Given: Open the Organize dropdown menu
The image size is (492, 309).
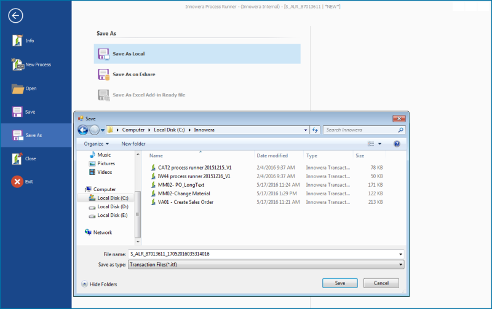Looking at the screenshot, I should (x=97, y=144).
